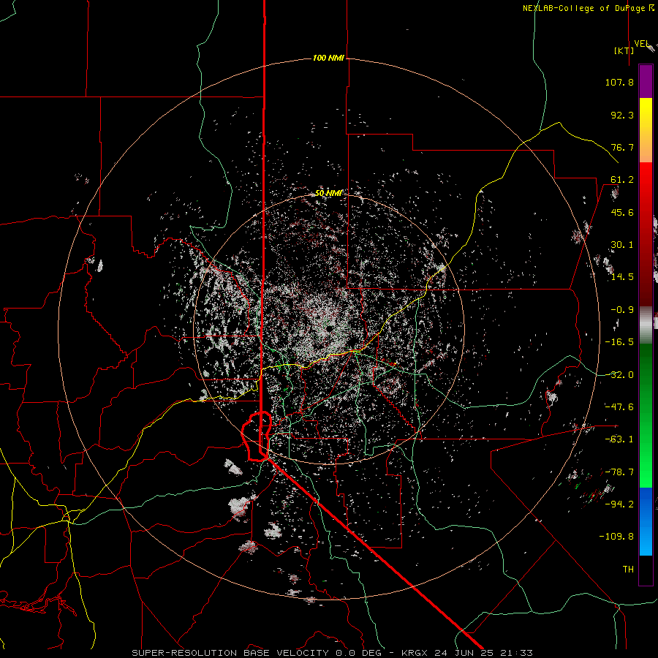Click the thick red warning polygon outline
Viewport: 658px width, 658px height.
pyautogui.click(x=257, y=436)
